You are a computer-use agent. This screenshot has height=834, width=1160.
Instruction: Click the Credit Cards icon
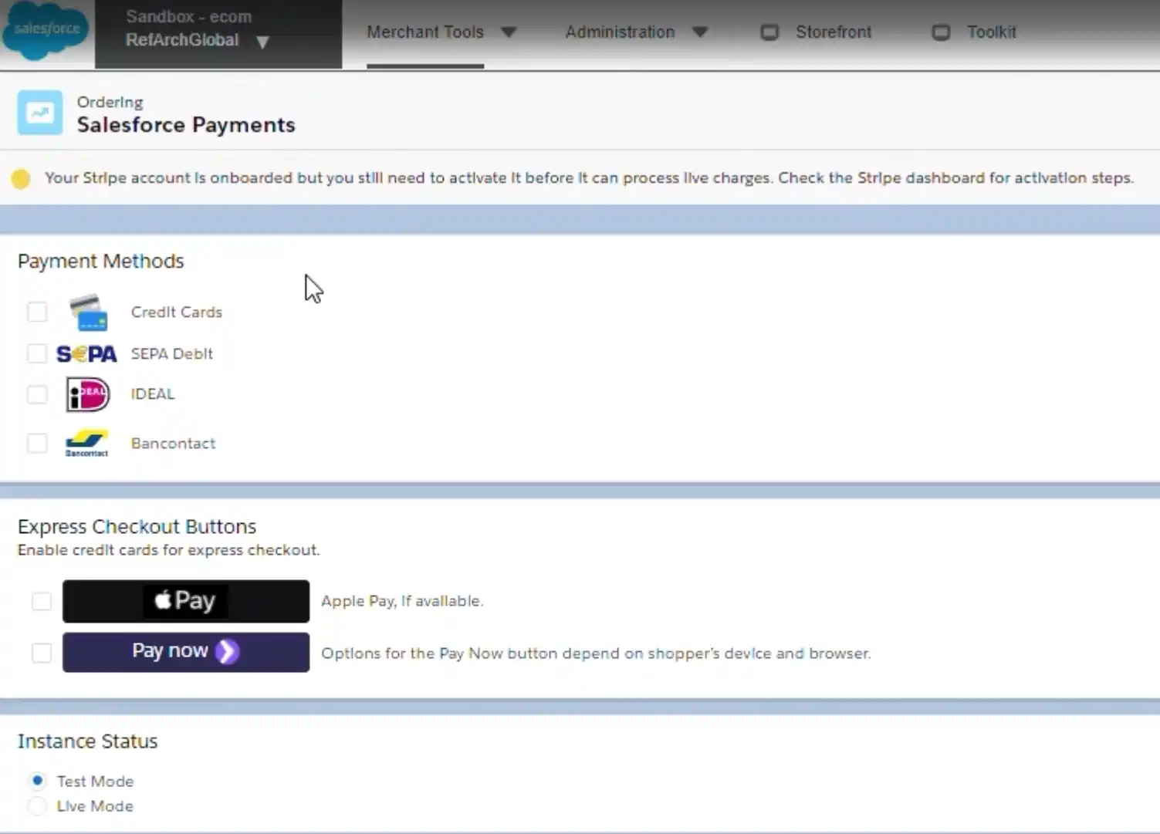point(88,312)
